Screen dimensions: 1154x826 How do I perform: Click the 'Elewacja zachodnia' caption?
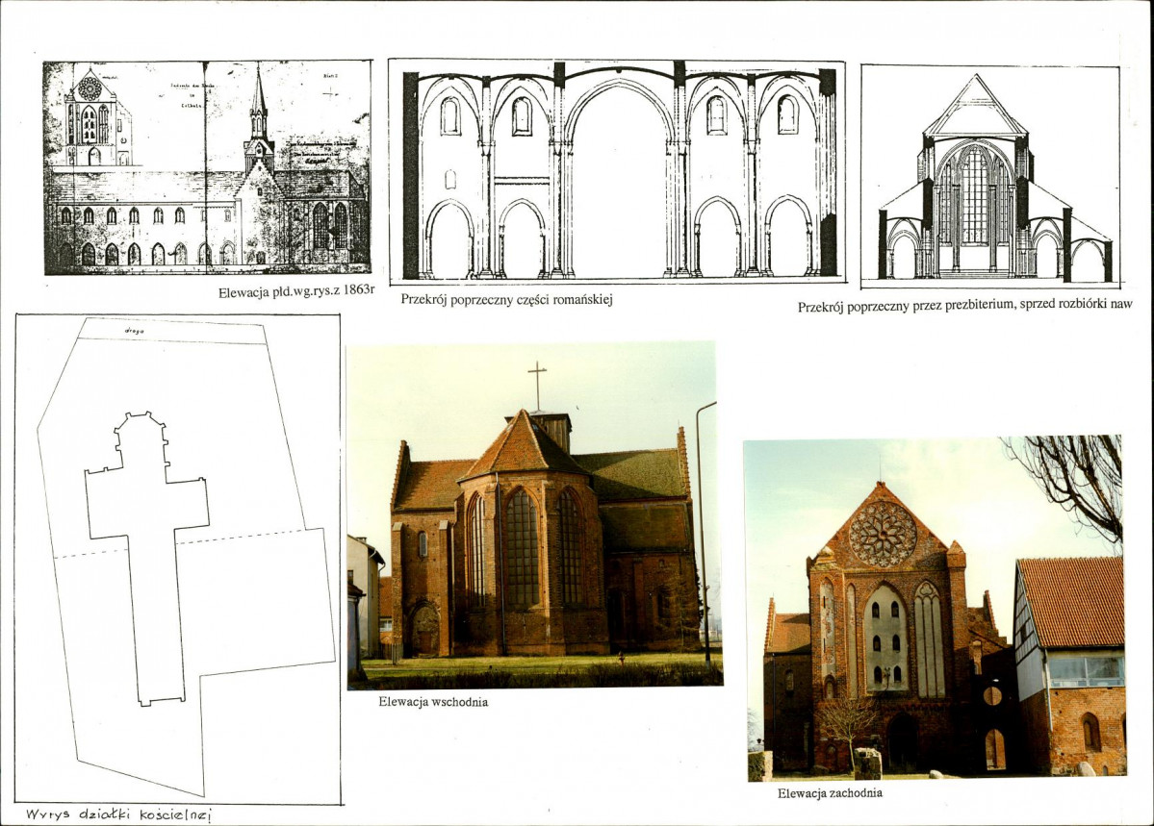click(831, 793)
